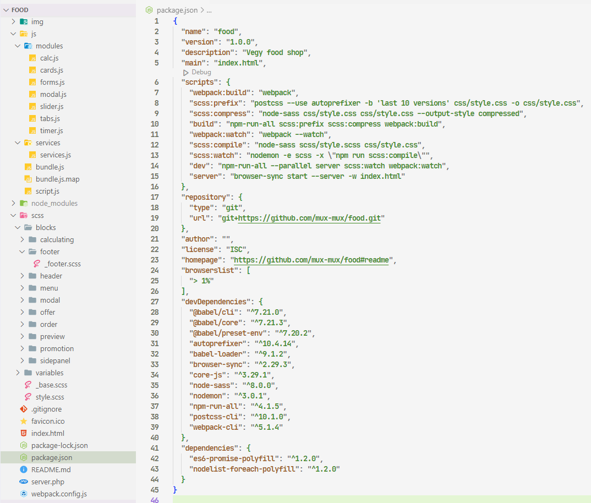Open services.js in the explorer
591x503 pixels.
tap(56, 155)
